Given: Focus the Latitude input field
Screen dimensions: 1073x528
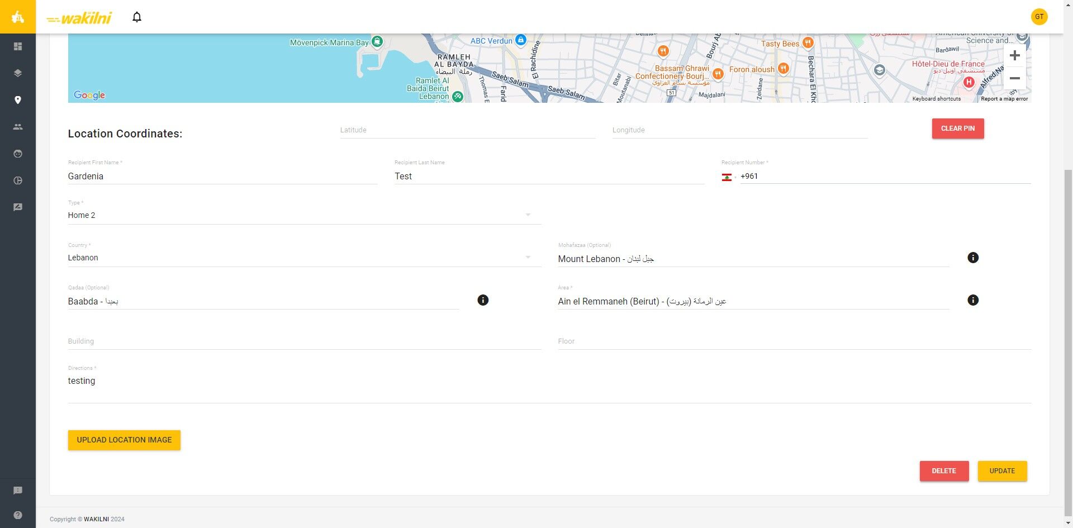Looking at the screenshot, I should click(468, 130).
